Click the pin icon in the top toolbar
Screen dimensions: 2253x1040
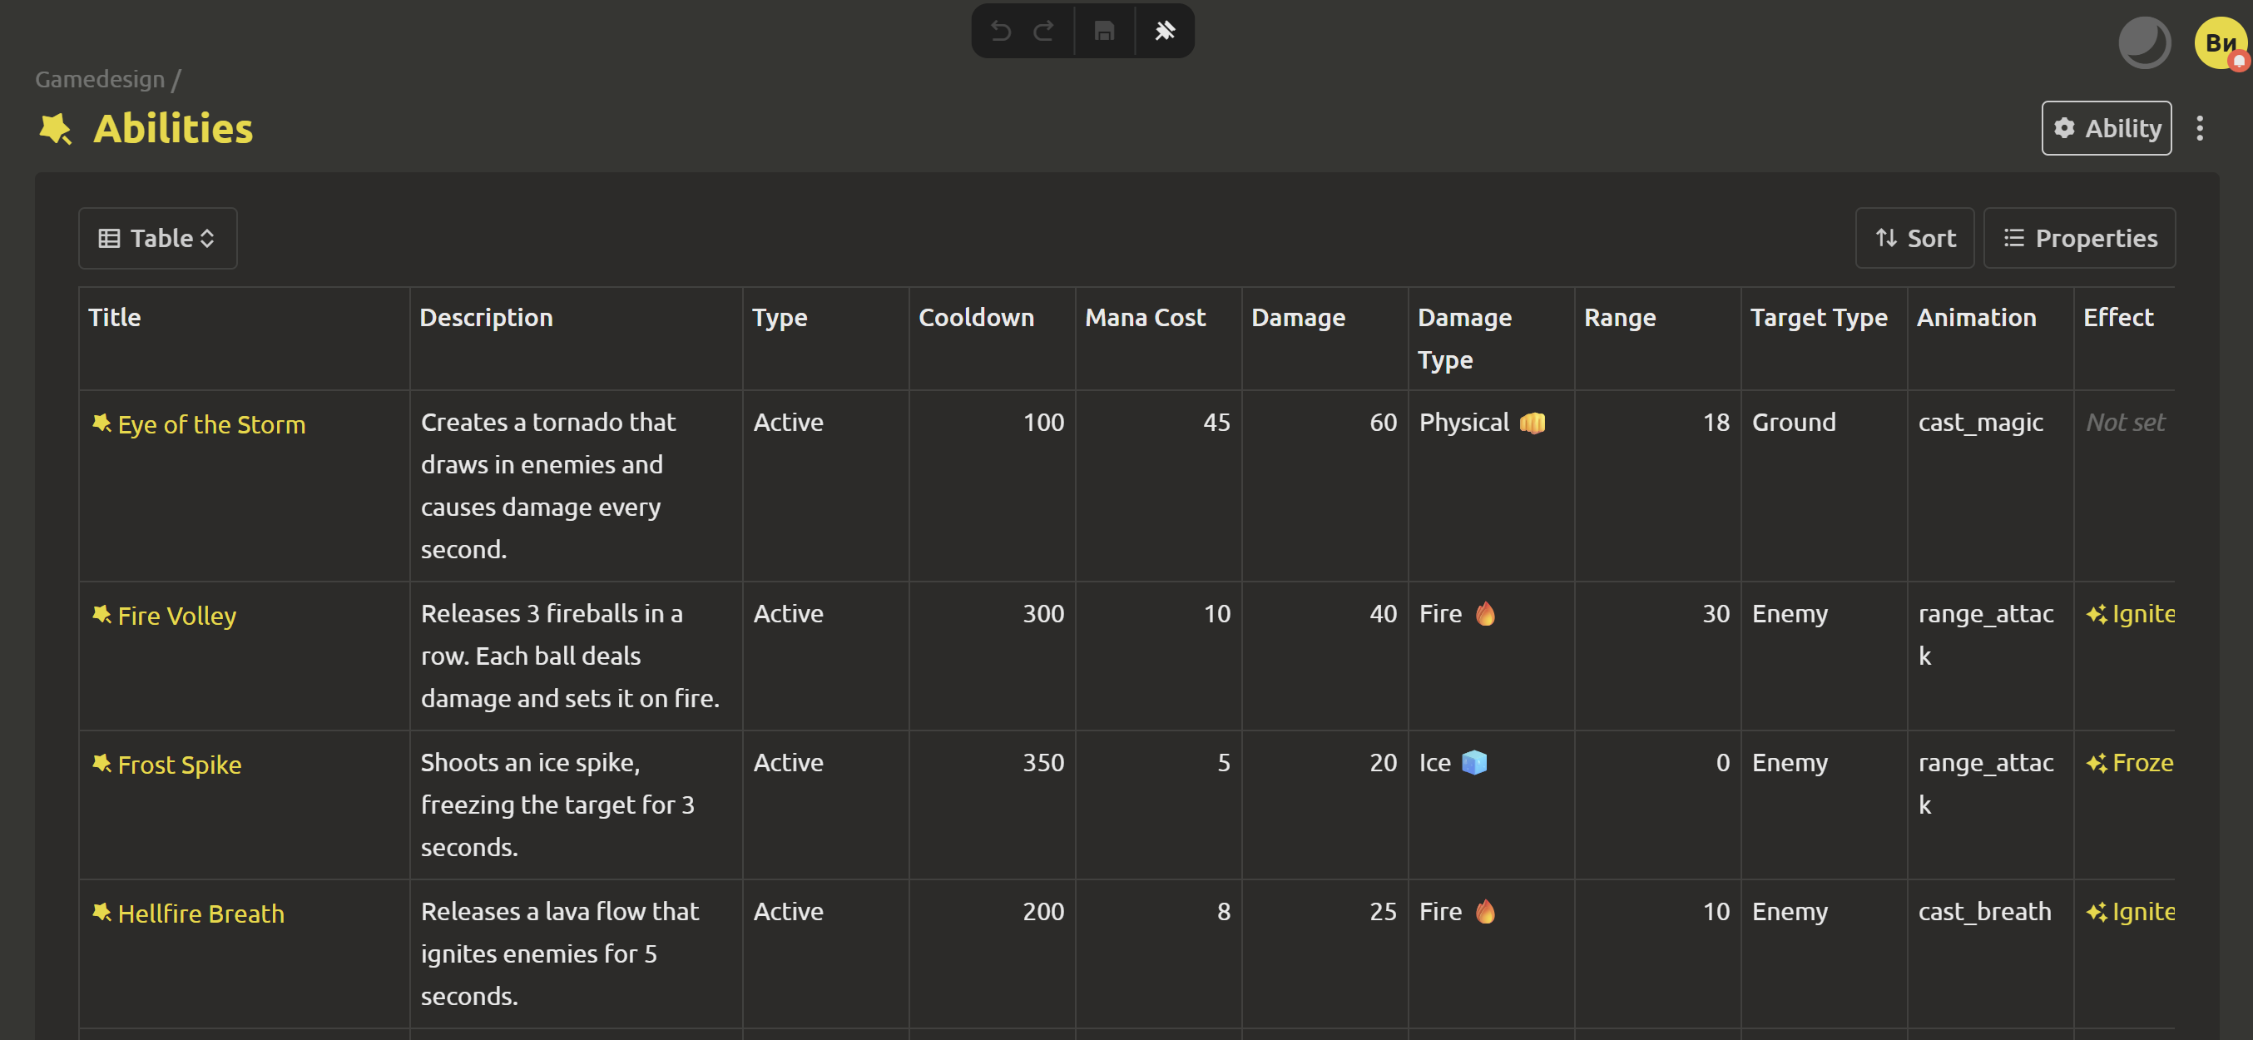(x=1165, y=32)
